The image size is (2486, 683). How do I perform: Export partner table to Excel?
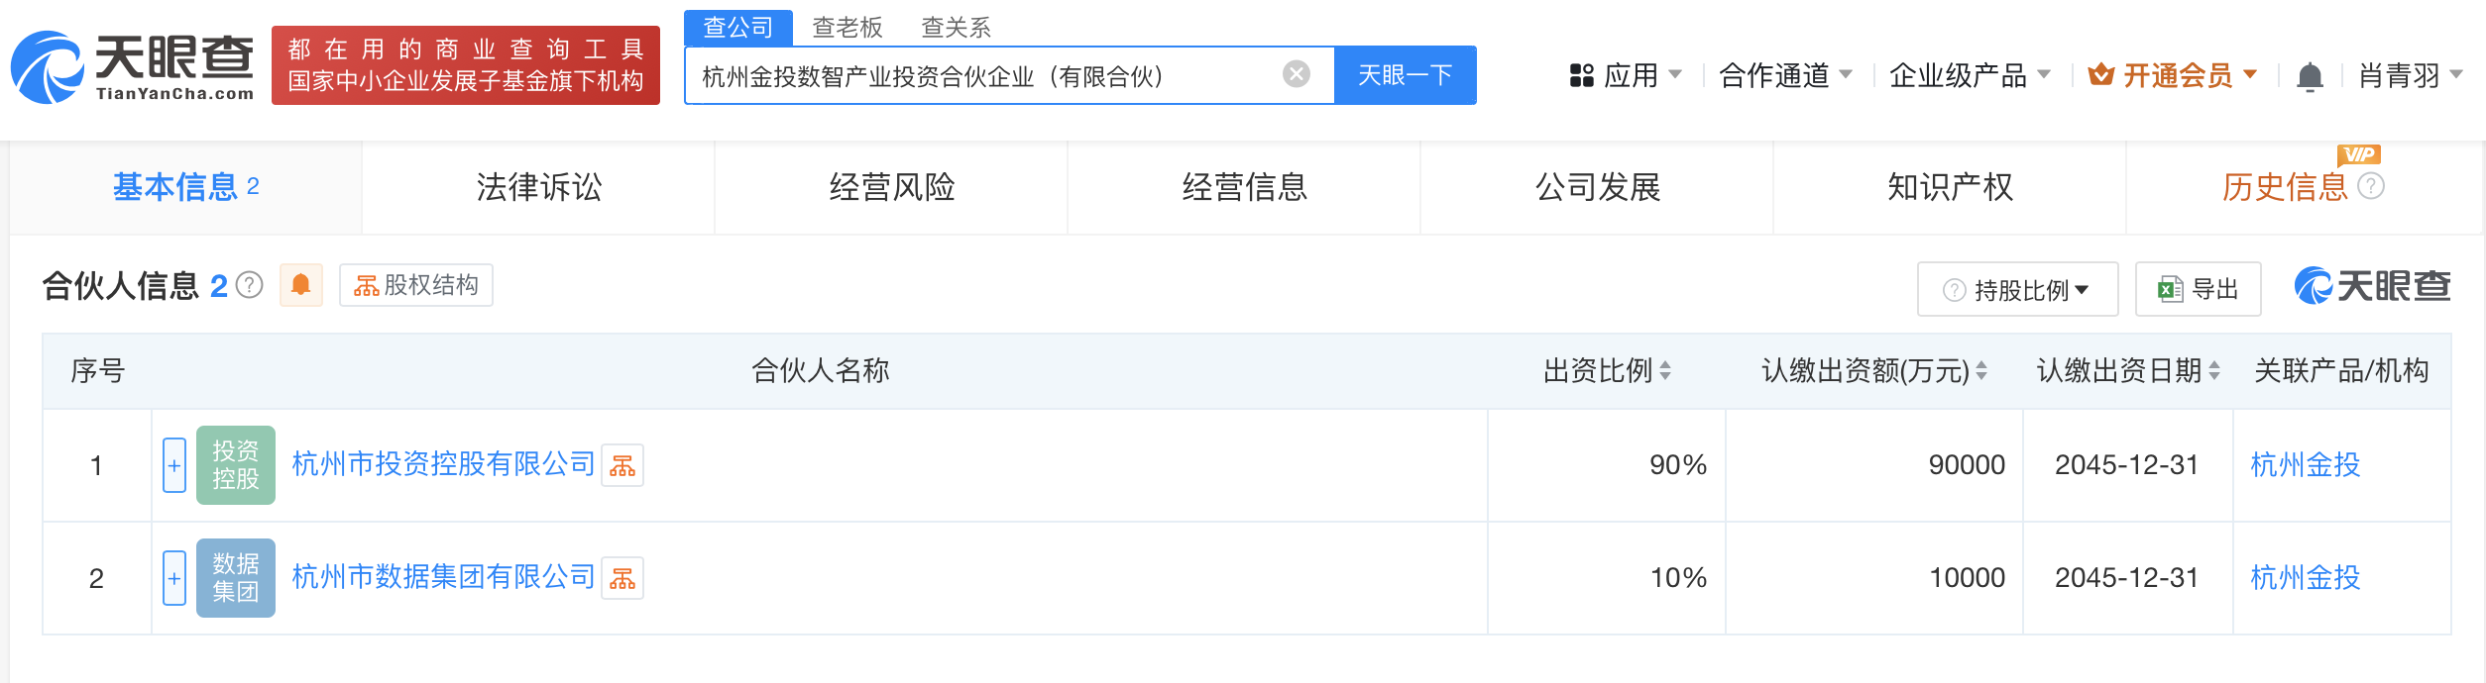pyautogui.click(x=2198, y=289)
